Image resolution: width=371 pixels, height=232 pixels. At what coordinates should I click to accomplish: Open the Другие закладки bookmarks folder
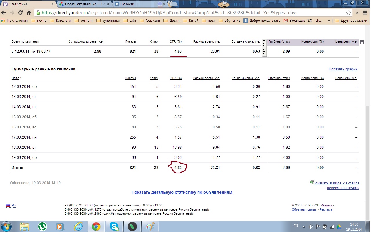(x=351, y=21)
